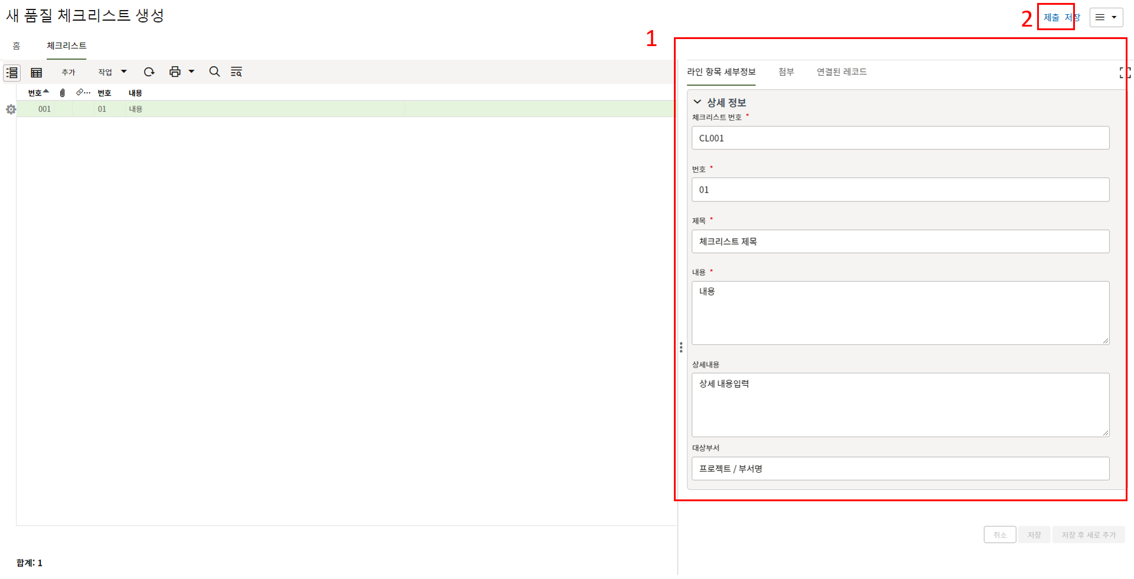Screen dimensions: 1134x579
Task: Open the hamburger menu dropdown at top right
Action: (1106, 18)
